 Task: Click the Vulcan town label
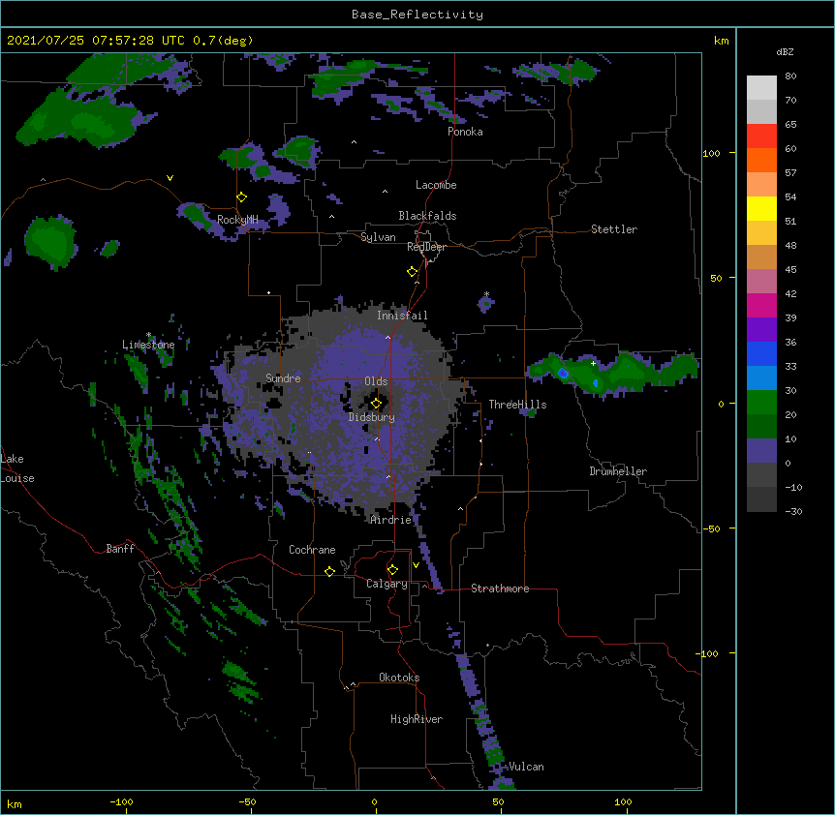click(x=526, y=767)
